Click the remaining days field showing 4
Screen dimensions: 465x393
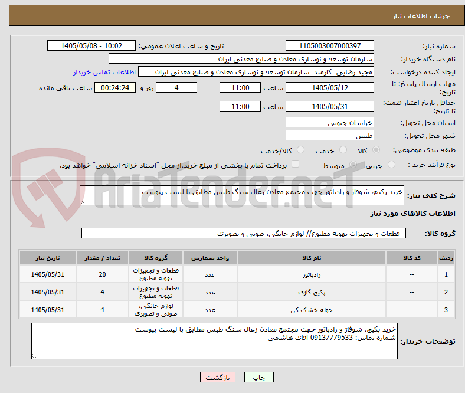pos(176,87)
